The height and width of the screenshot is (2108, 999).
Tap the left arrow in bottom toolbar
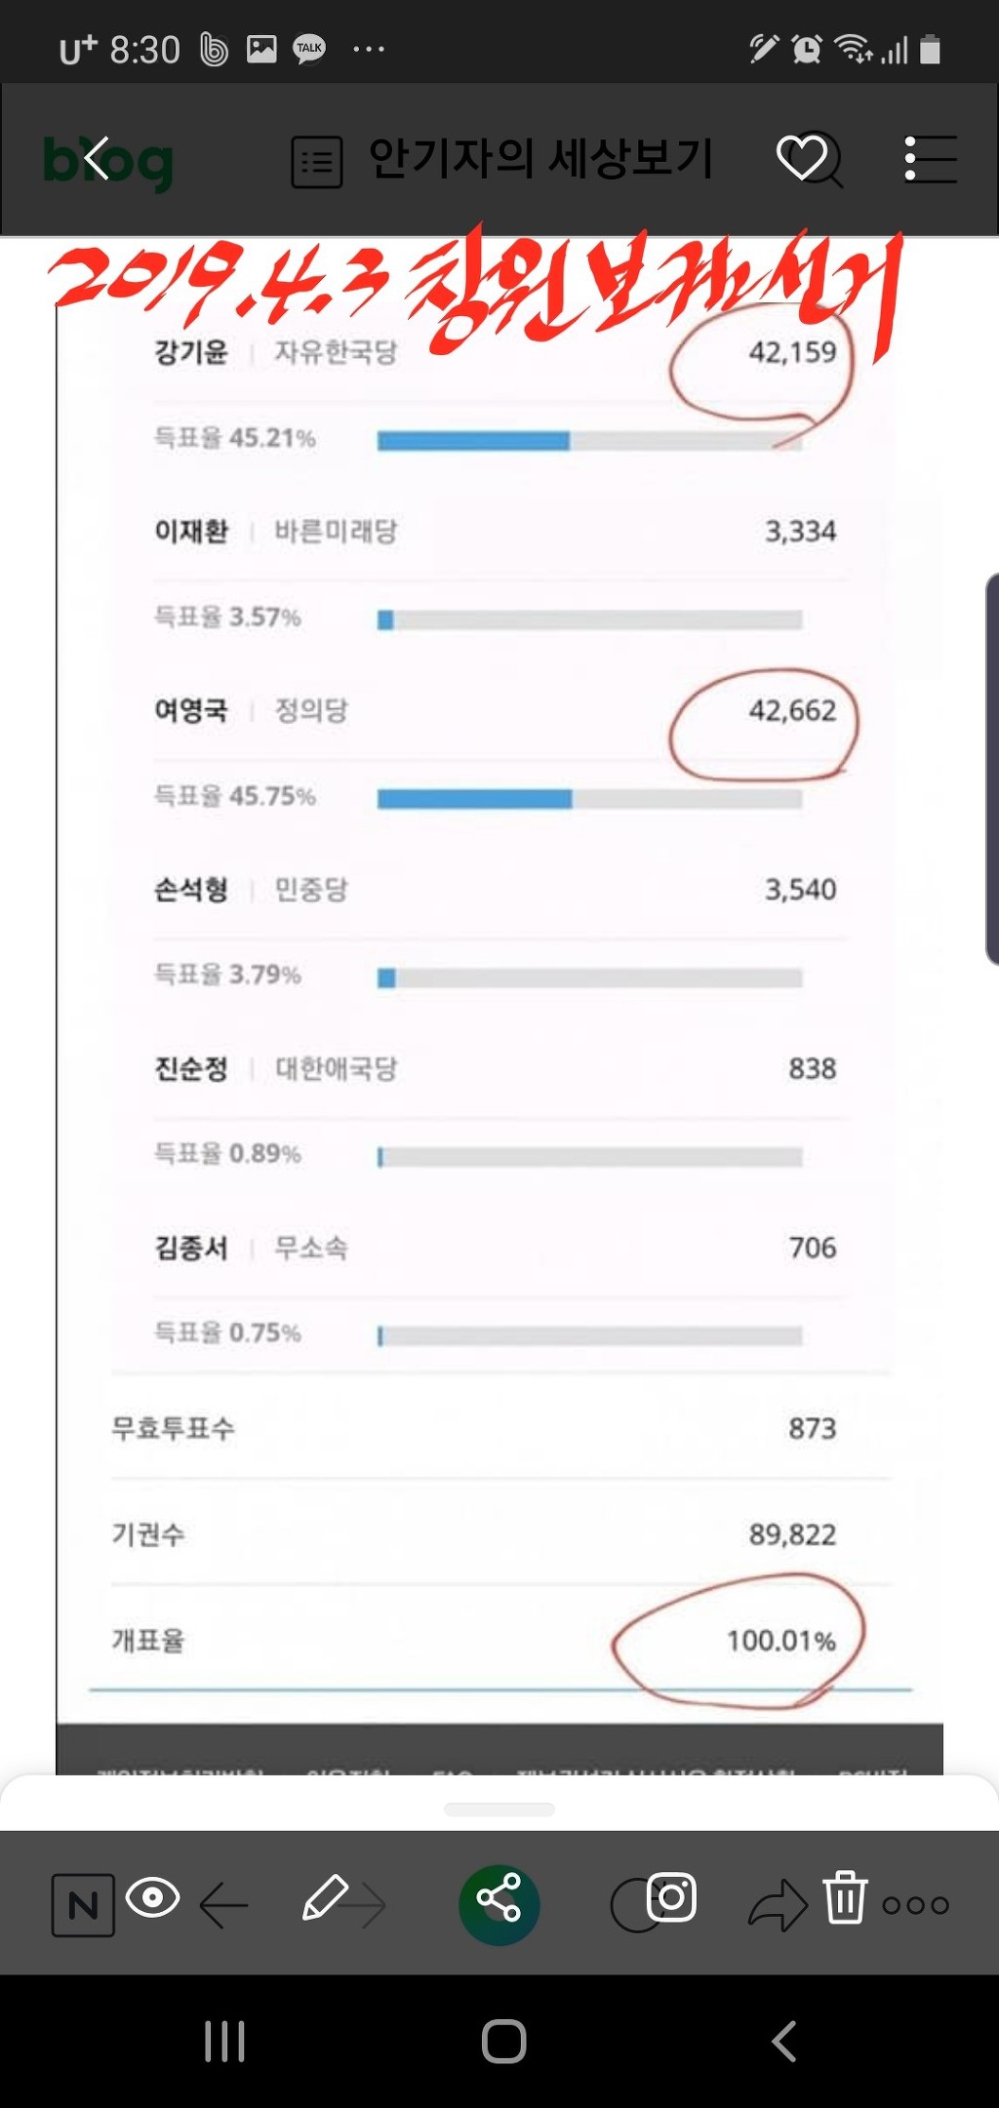coord(223,1904)
